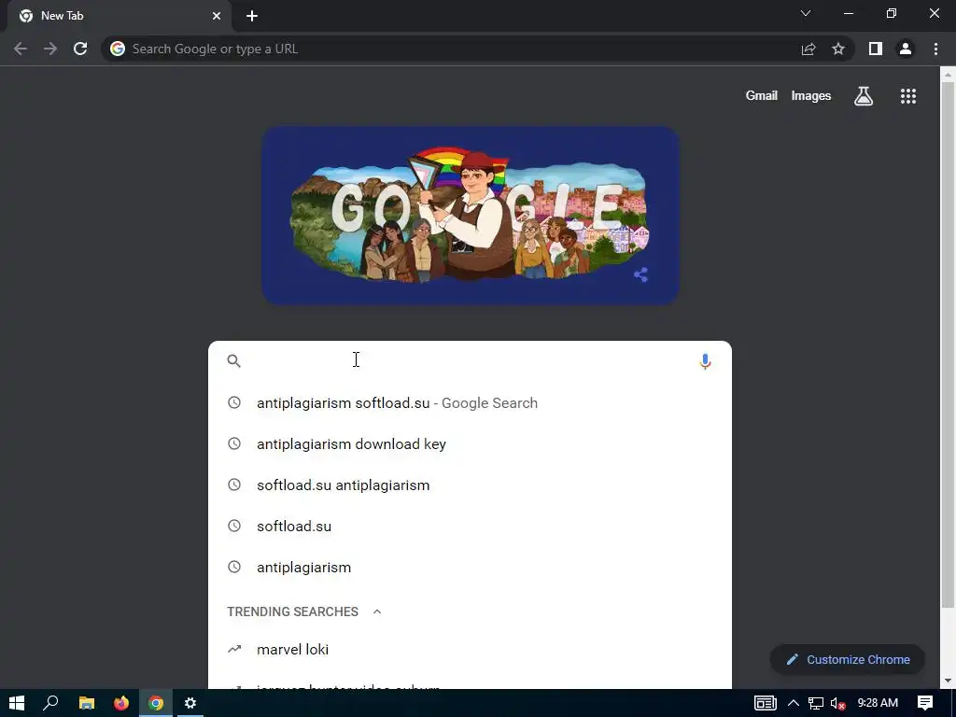
Task: Click the magnifier icon in search box
Action: coord(234,361)
